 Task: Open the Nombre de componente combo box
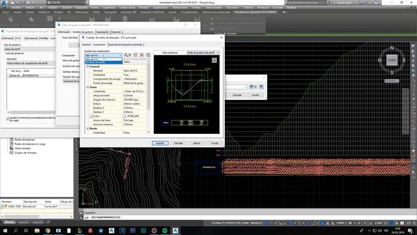[103, 55]
